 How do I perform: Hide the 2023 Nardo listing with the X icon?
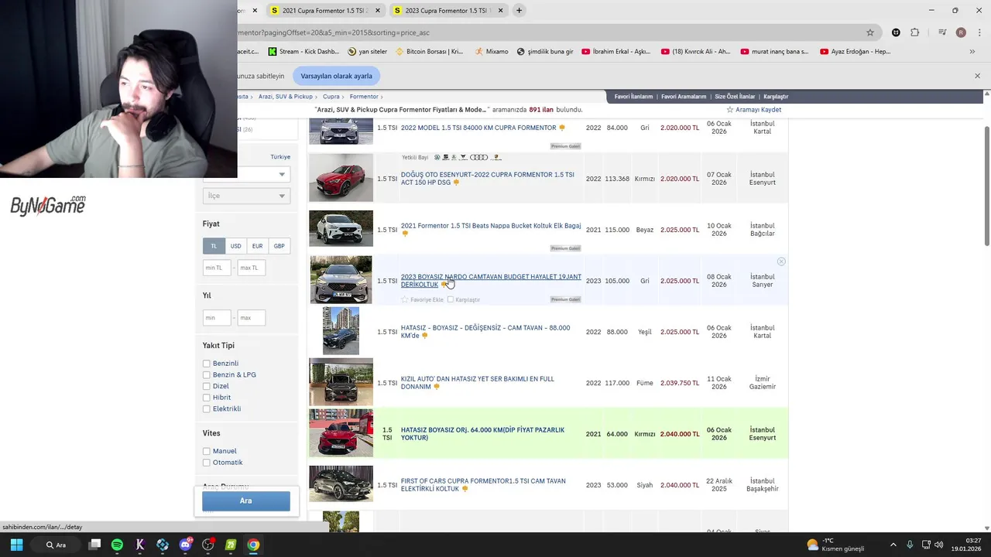(x=781, y=261)
